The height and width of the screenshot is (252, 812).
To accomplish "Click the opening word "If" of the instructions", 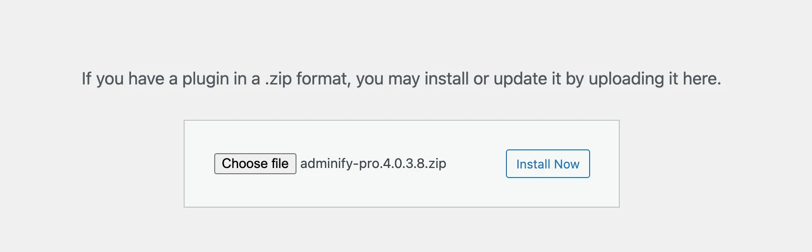I will click(x=86, y=79).
